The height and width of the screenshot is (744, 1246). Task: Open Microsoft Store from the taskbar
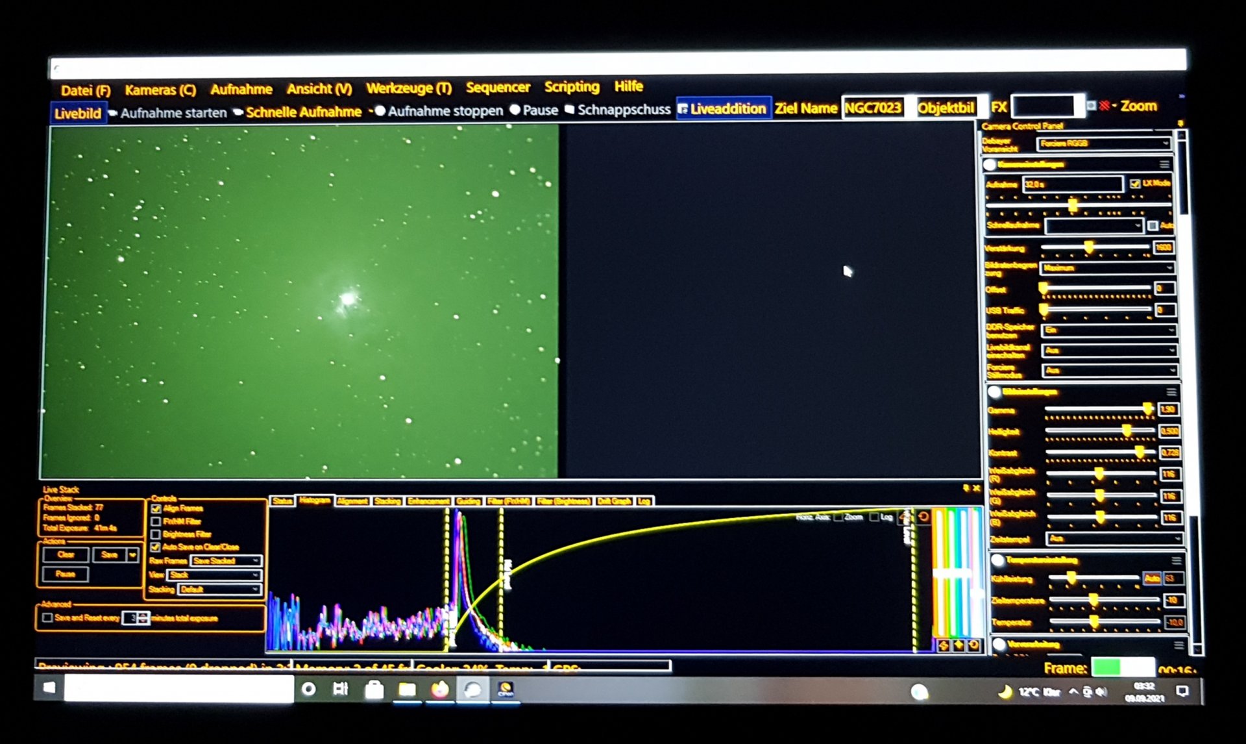pyautogui.click(x=374, y=689)
